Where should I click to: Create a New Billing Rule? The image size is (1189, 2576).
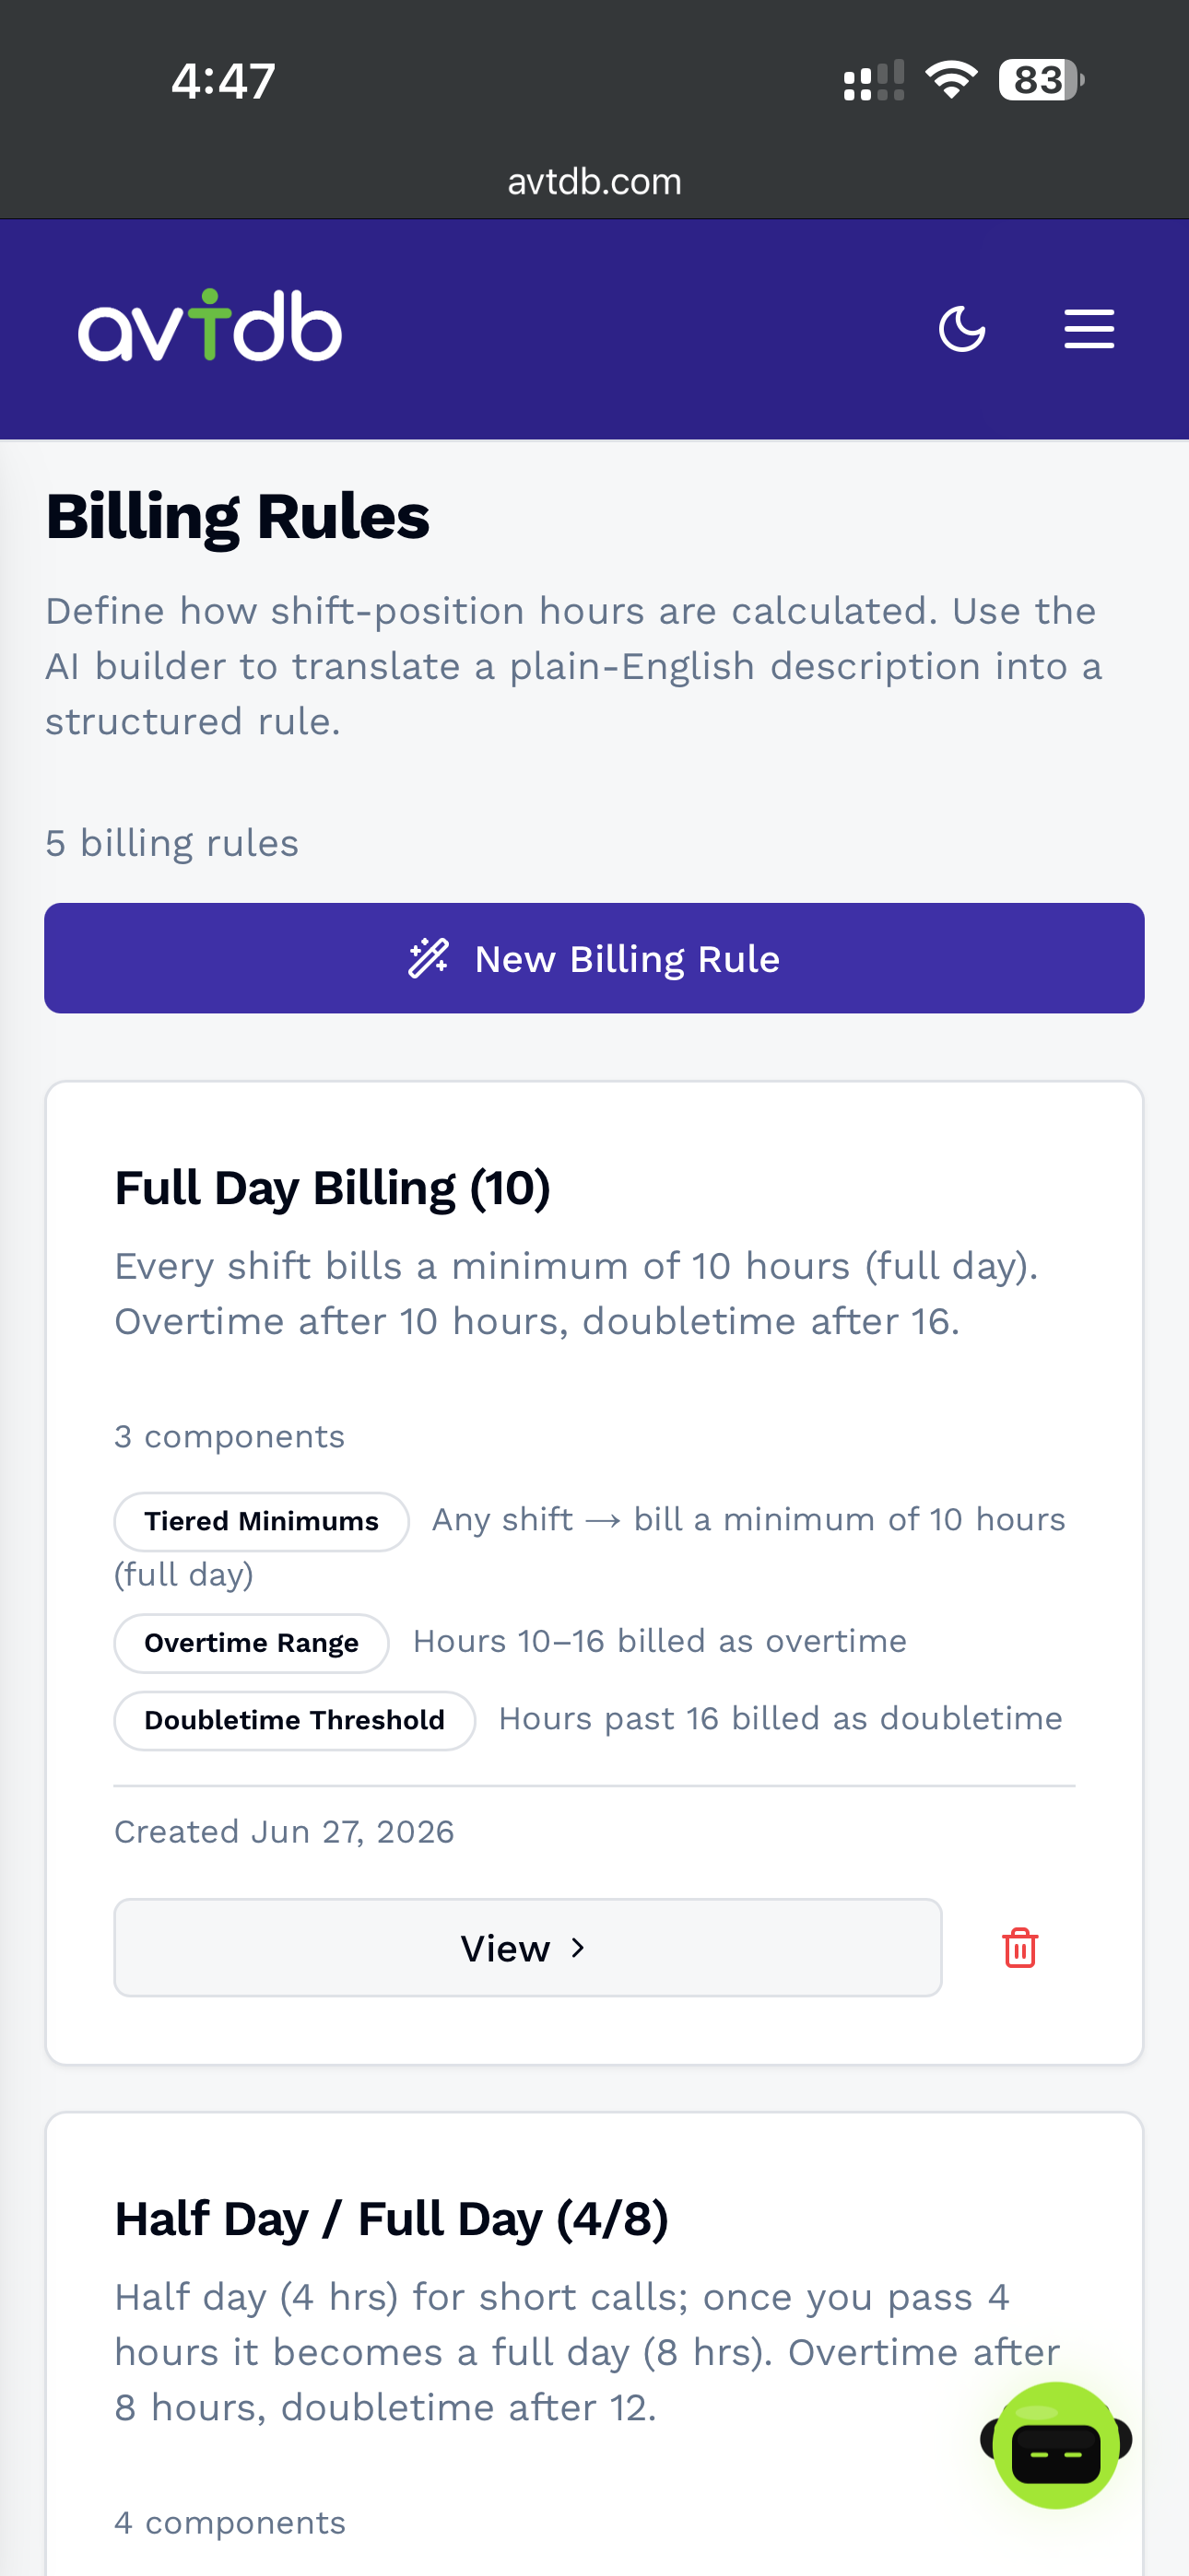(x=594, y=958)
